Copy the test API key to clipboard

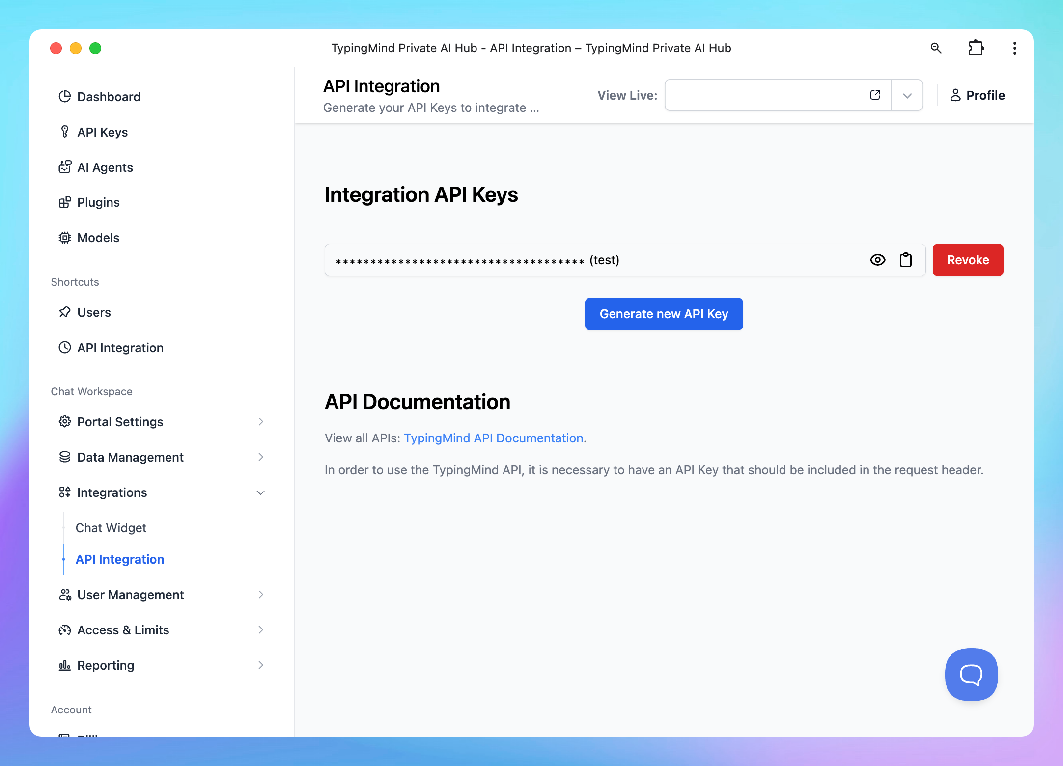click(x=906, y=260)
